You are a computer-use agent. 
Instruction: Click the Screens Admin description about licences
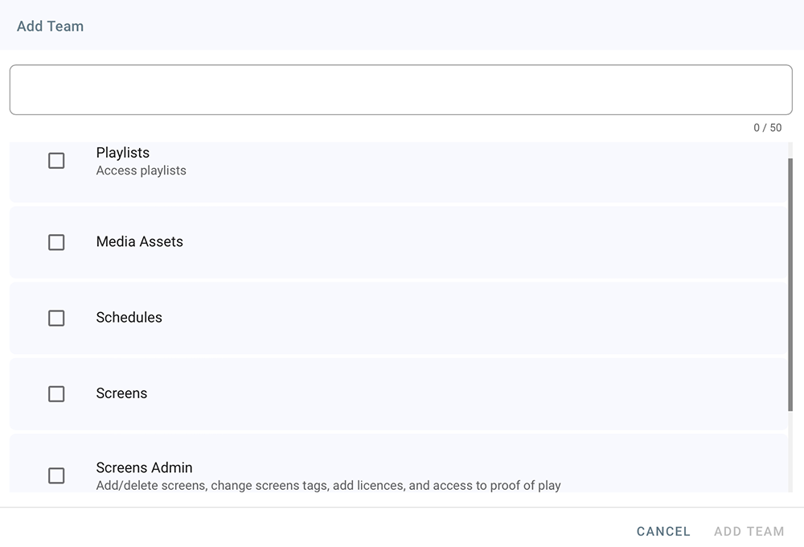[328, 486]
